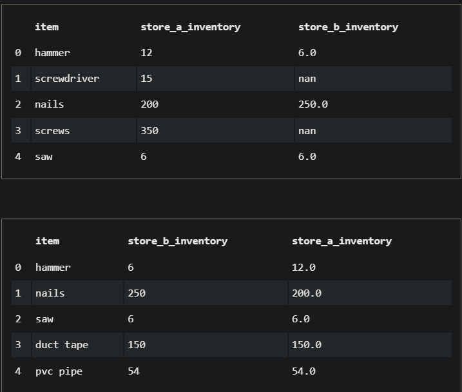Click the store_b_inventory header in the bottom table

click(177, 241)
